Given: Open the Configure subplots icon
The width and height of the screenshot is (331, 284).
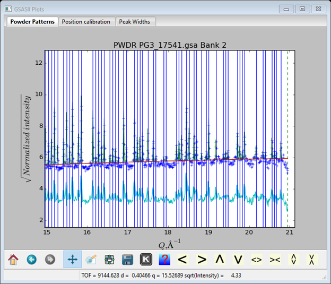Looking at the screenshot, I should 109,260.
